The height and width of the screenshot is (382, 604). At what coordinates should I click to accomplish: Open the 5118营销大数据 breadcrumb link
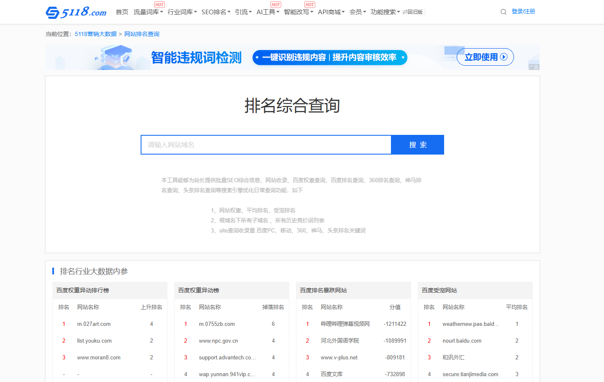pyautogui.click(x=95, y=34)
